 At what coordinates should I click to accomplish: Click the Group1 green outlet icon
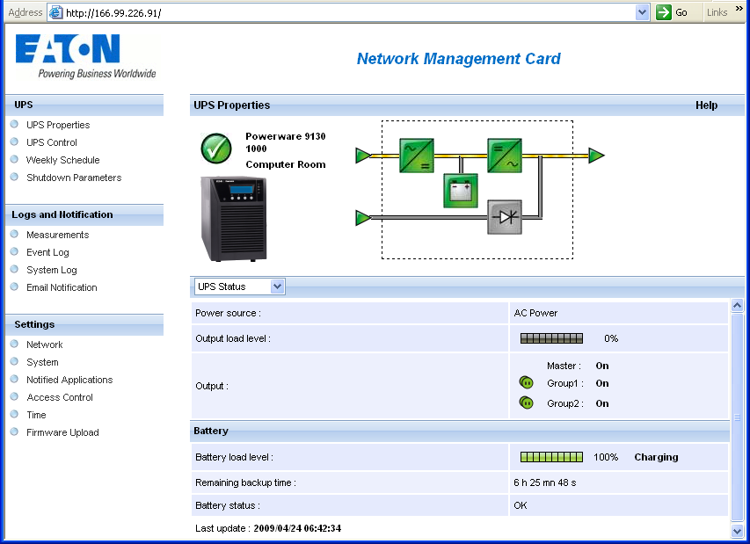click(x=526, y=383)
